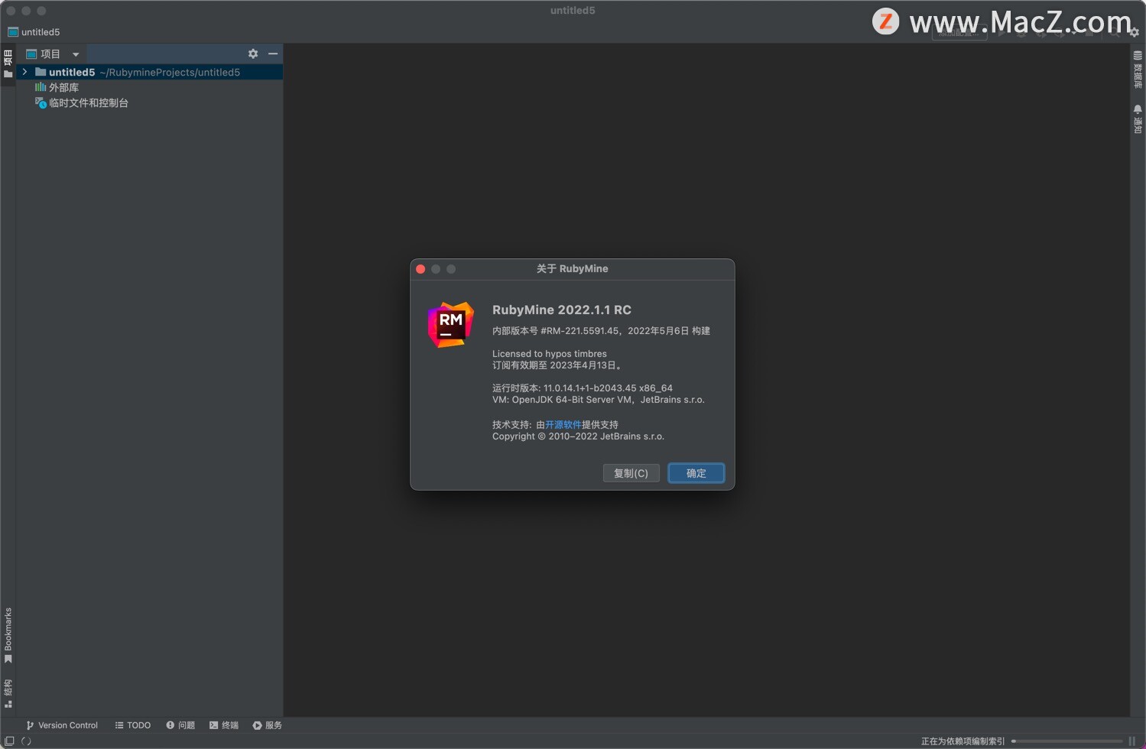Viewport: 1146px width, 749px height.
Task: Open project panel gear options
Action: (253, 53)
